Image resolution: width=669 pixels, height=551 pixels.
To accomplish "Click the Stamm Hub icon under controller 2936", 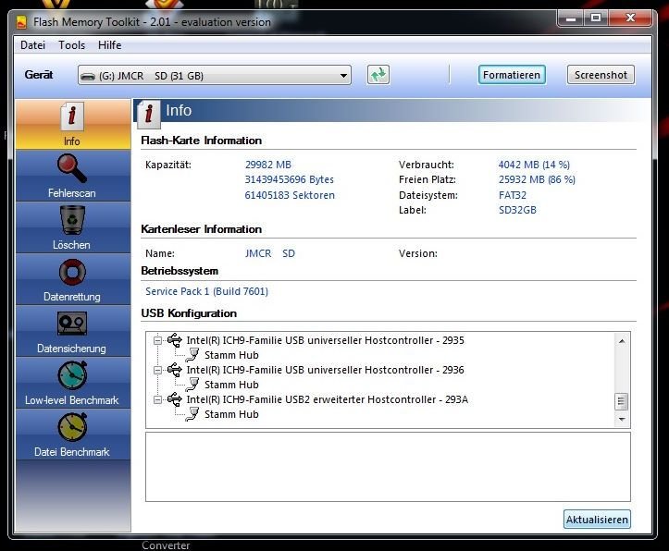I will click(x=192, y=385).
